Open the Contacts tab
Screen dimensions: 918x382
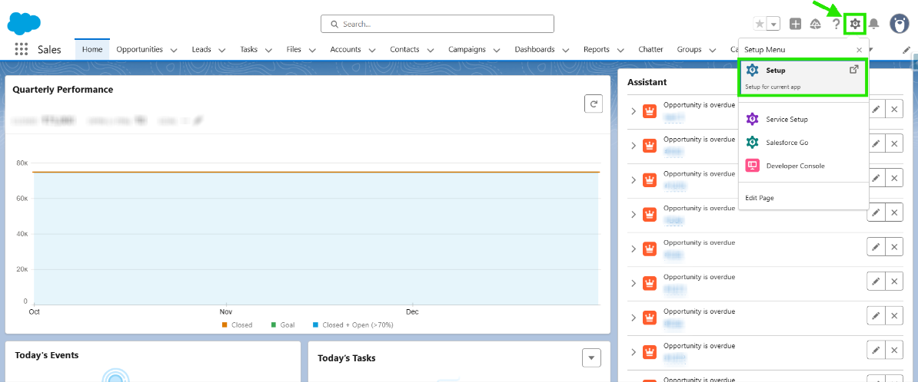(404, 49)
